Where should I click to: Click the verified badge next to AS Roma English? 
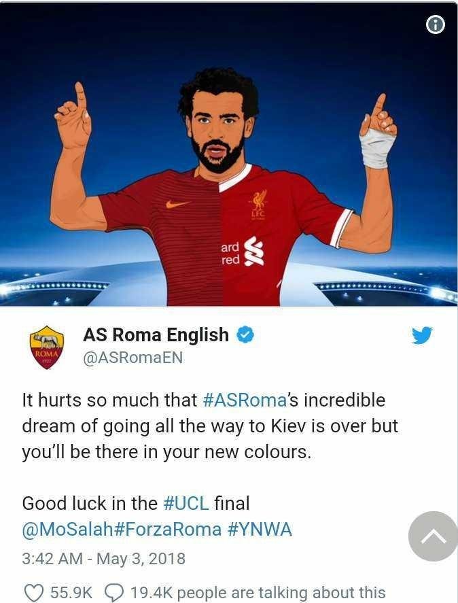click(x=245, y=334)
